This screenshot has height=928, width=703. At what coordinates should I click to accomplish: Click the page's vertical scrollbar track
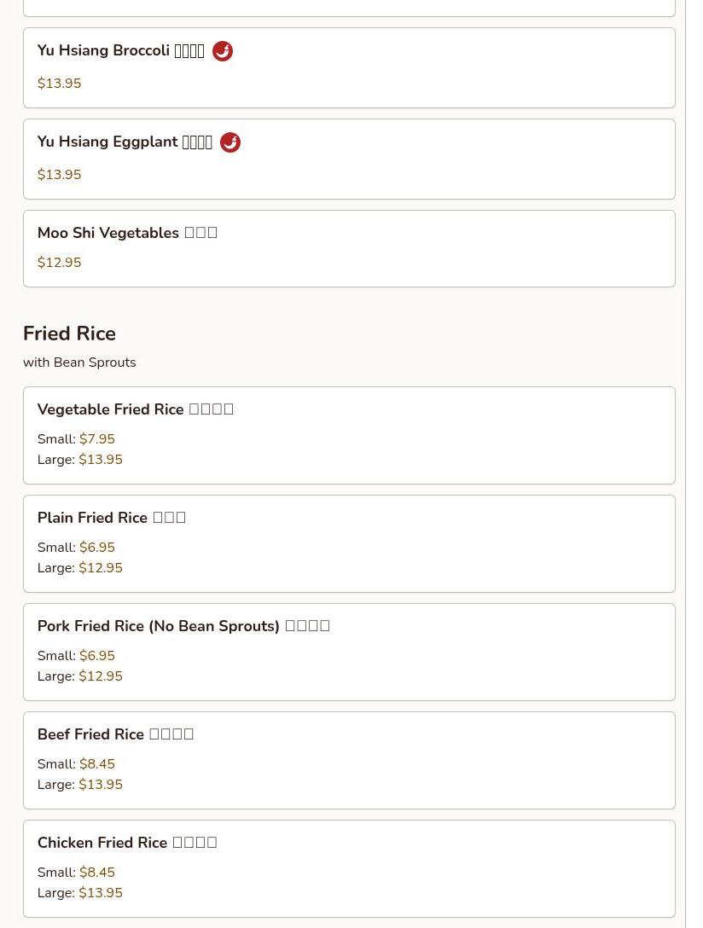click(694, 464)
